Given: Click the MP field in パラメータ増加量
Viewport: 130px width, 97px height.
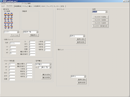Looking at the screenshot, I should tap(12, 67).
